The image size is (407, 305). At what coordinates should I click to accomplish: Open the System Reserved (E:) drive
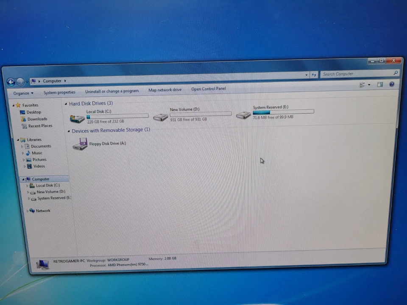point(243,115)
